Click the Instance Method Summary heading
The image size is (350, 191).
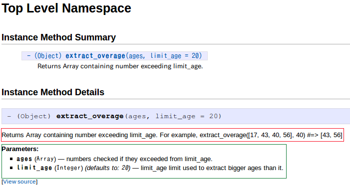coord(59,37)
